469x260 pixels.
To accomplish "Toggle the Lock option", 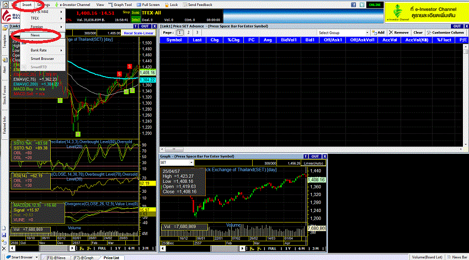I will pos(172,5).
